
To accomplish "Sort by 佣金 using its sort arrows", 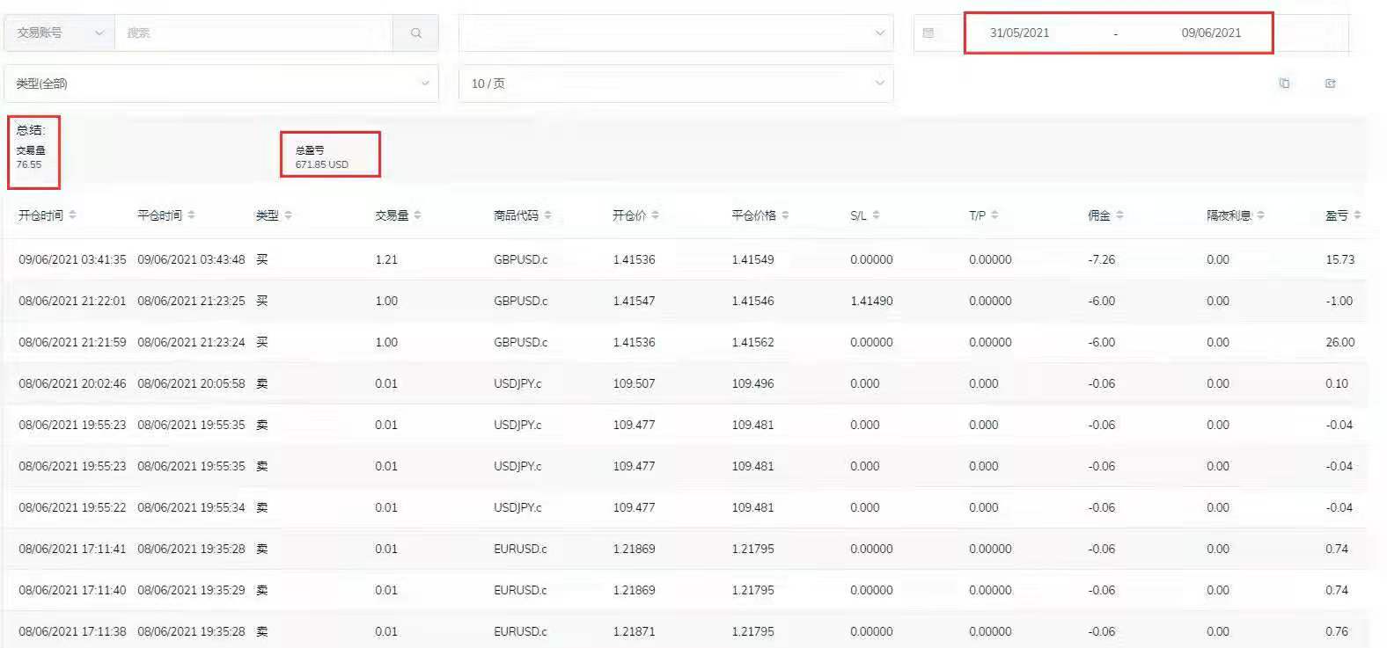I will pos(1119,215).
